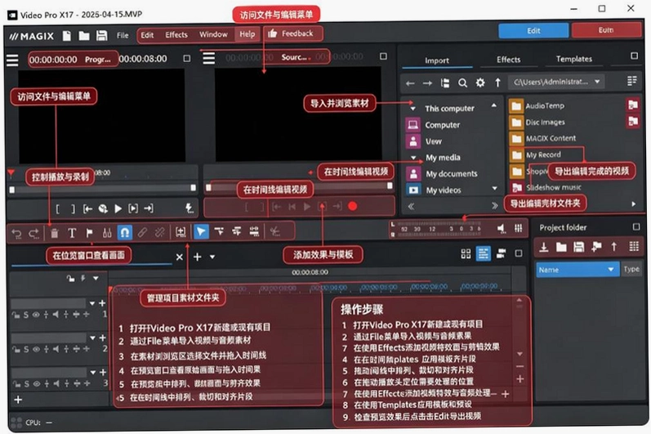The image size is (651, 434).
Task: Open the Help menu
Action: (247, 34)
